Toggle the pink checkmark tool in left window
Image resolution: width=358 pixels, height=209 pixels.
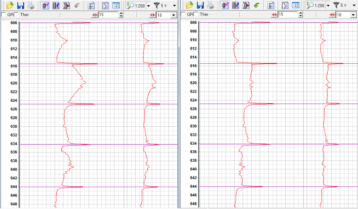[46, 5]
